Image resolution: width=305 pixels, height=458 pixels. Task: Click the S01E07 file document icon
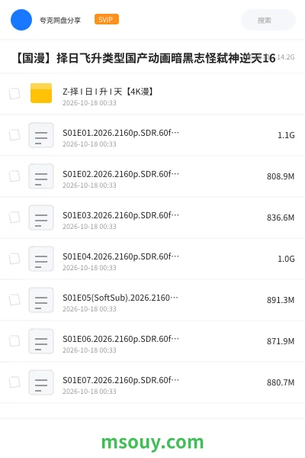click(41, 382)
